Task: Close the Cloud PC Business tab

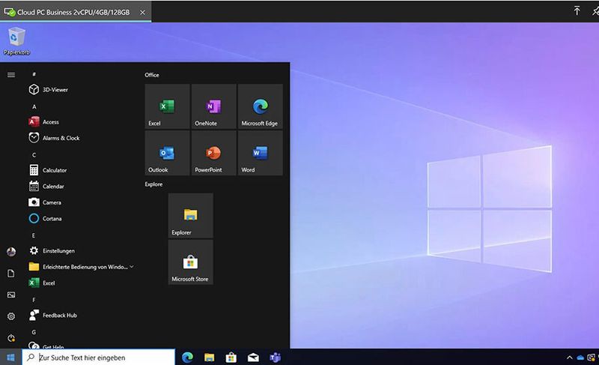Action: pos(142,12)
